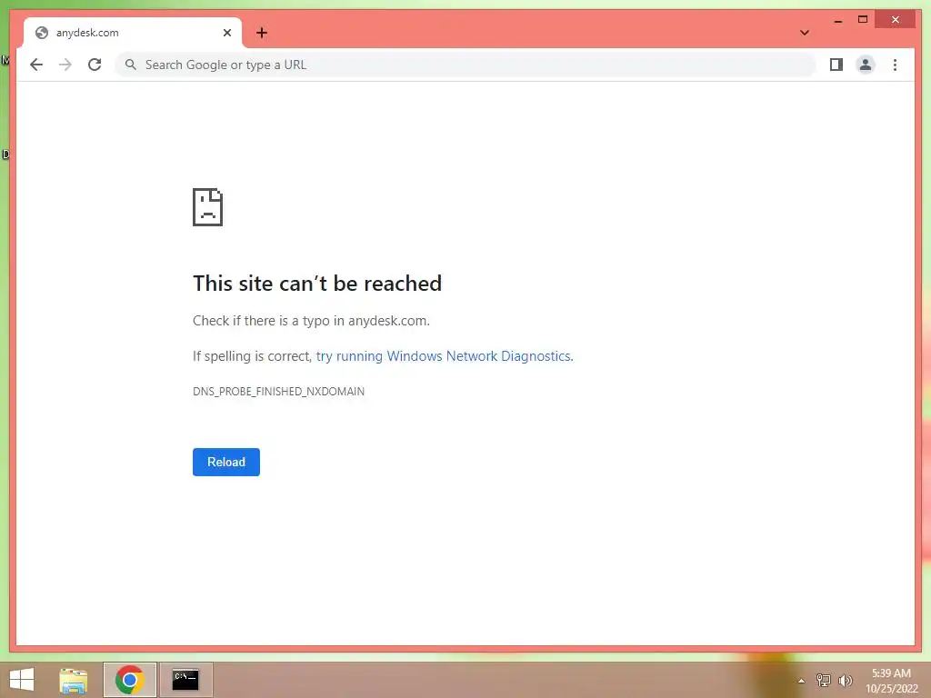Open File Explorer from the taskbar

73,680
